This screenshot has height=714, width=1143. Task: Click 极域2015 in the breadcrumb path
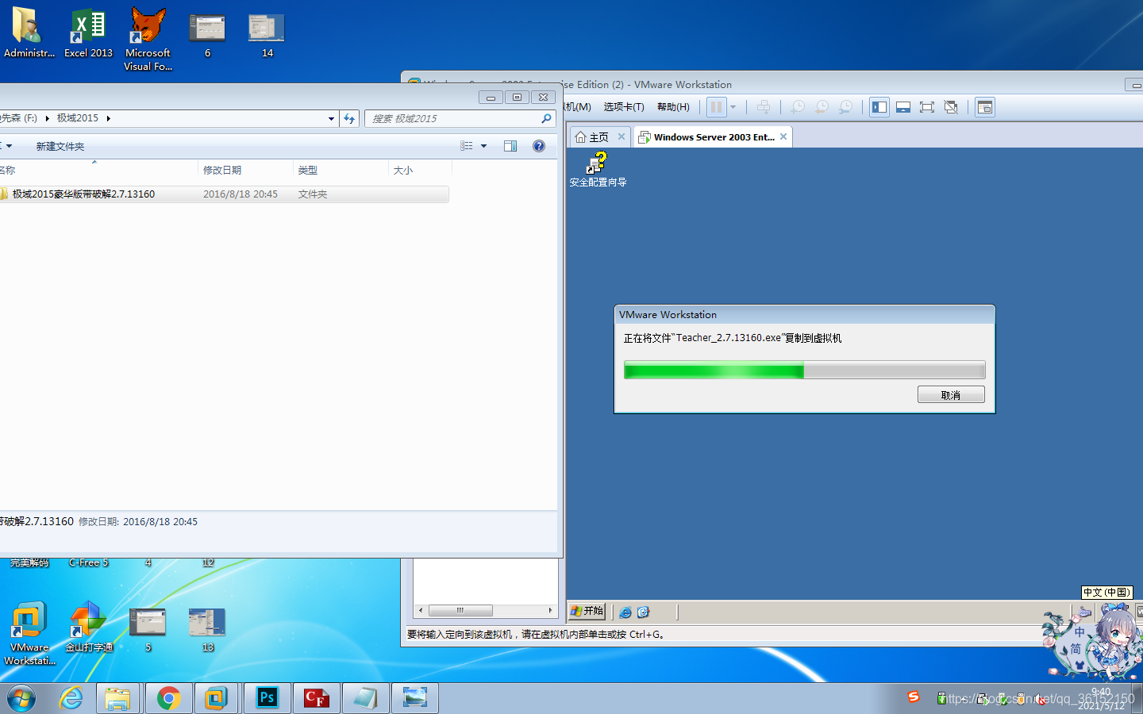[x=78, y=118]
